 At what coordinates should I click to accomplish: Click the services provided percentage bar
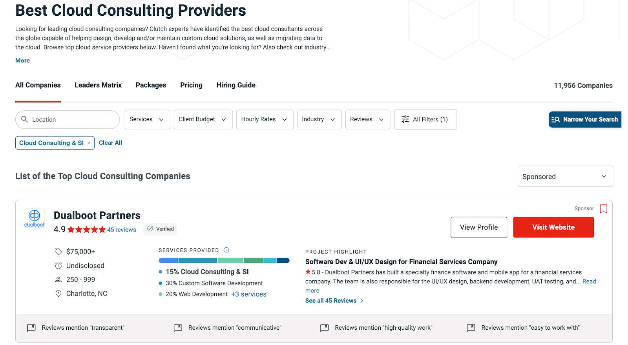224,260
